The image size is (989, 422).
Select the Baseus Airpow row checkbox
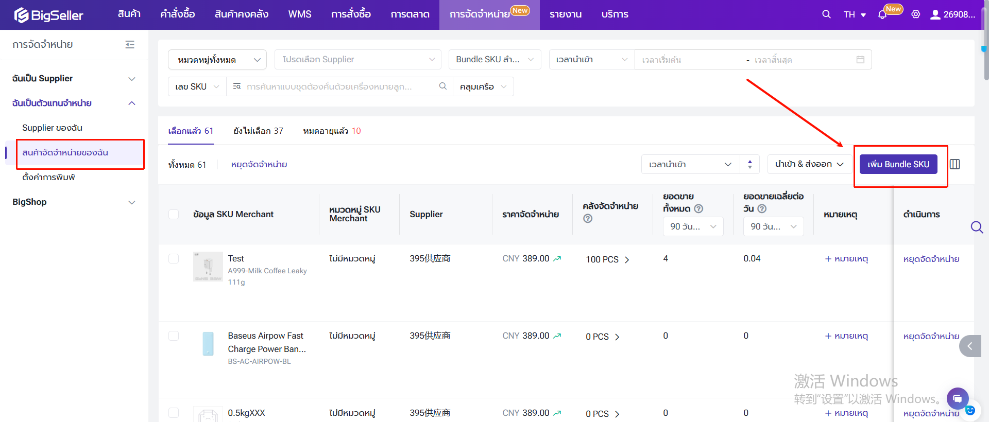(x=174, y=336)
